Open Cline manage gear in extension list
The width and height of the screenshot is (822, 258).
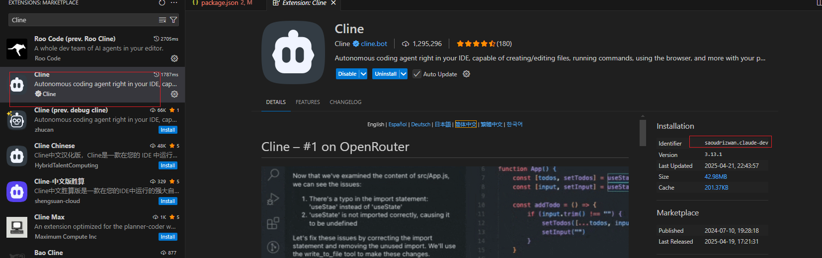pyautogui.click(x=174, y=94)
